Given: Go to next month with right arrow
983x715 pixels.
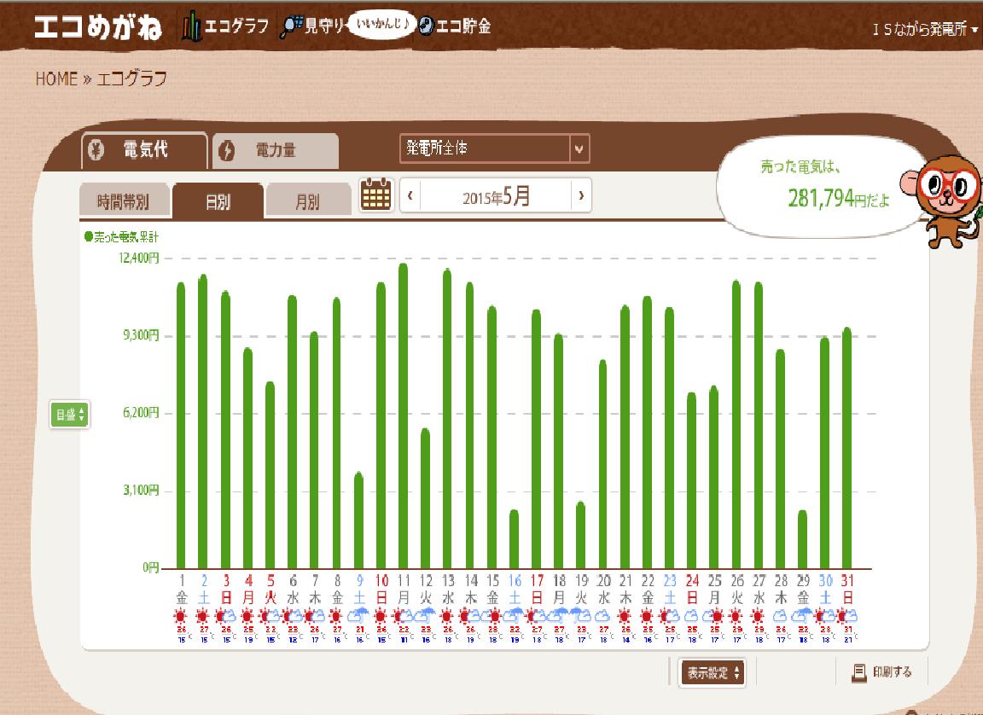Looking at the screenshot, I should point(581,195).
